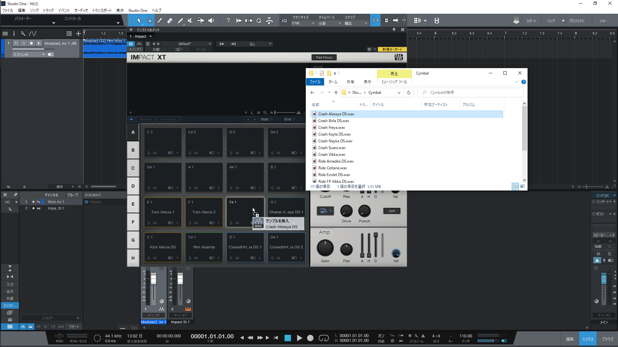The height and width of the screenshot is (347, 618).
Task: Open Impact plugin settings gear icon
Action: coord(369,49)
